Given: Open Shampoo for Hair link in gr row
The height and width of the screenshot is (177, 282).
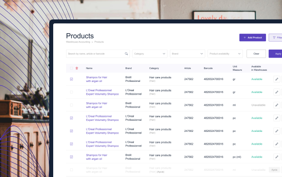Looking at the screenshot, I should [97, 79].
